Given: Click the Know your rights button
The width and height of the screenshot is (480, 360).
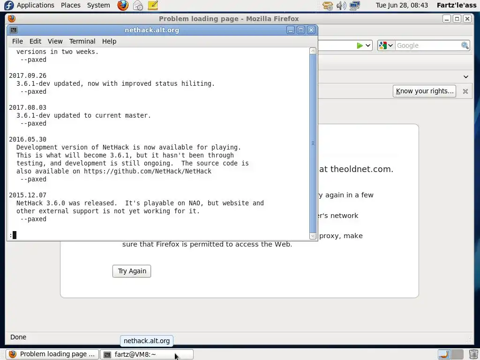Looking at the screenshot, I should pos(424,91).
